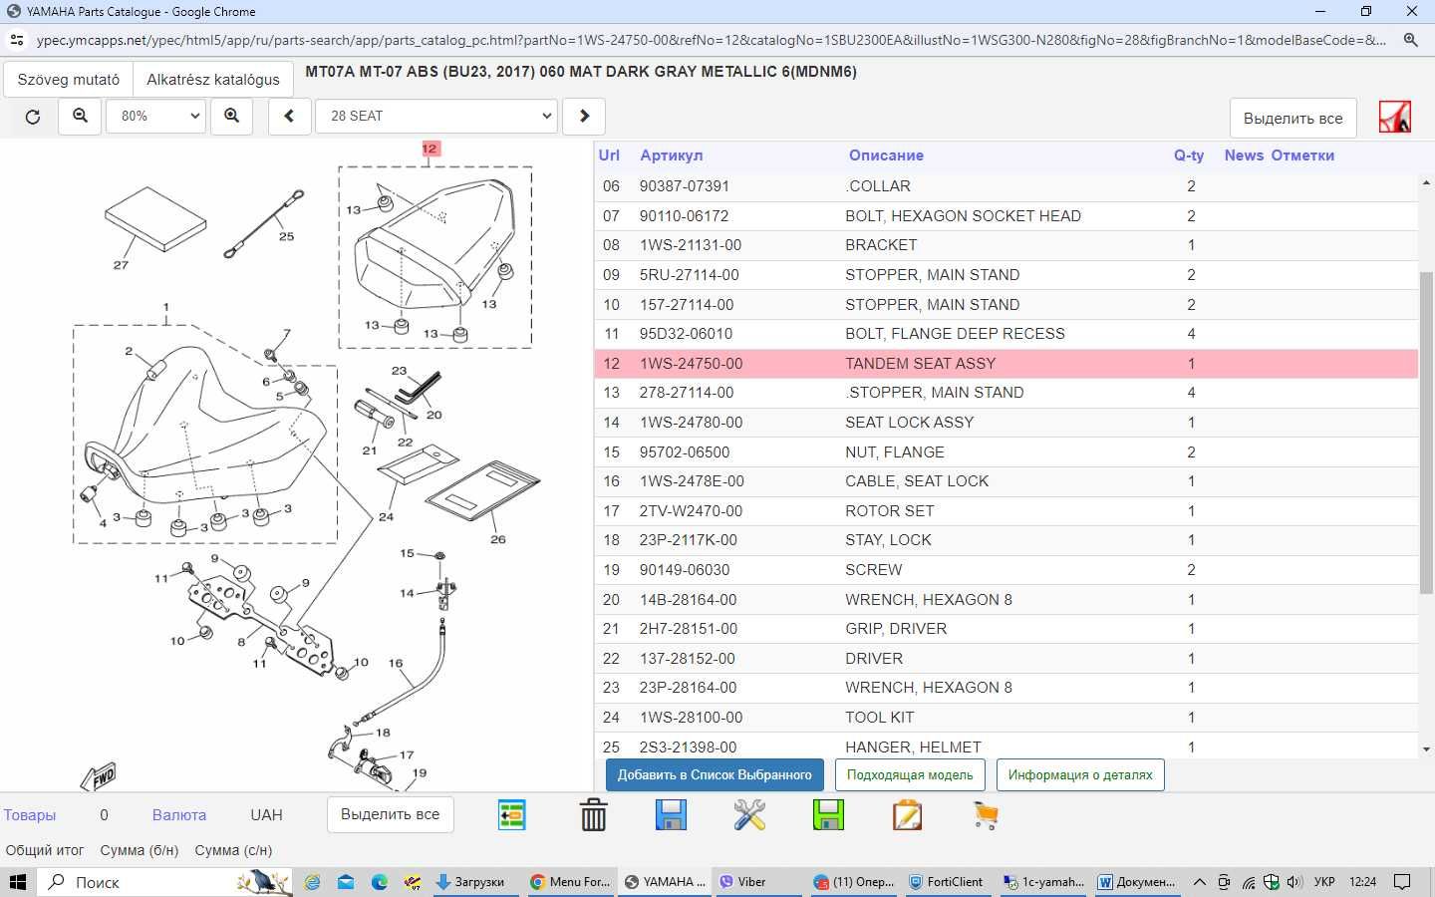Click the scrollbar down arrow

click(1426, 748)
